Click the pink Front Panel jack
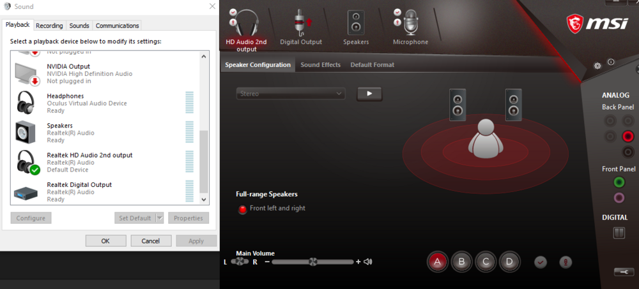Viewport: 639px width, 289px height. coord(619,198)
